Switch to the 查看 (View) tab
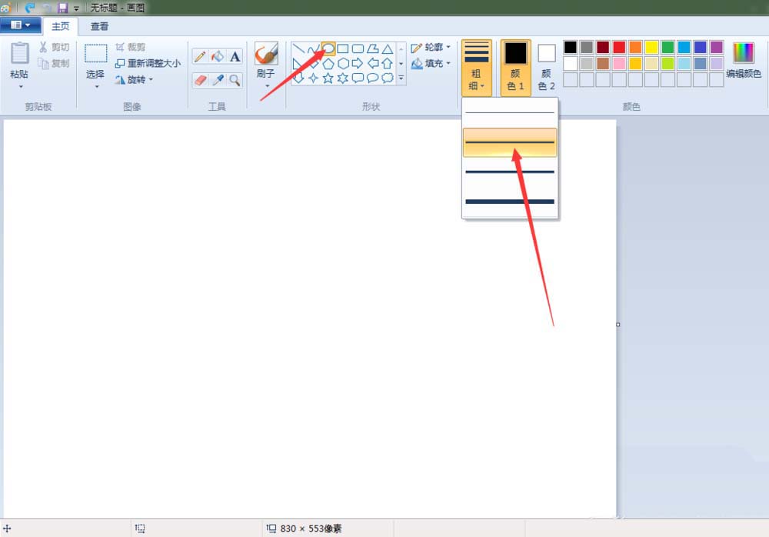Viewport: 769px width, 537px height. [x=99, y=26]
